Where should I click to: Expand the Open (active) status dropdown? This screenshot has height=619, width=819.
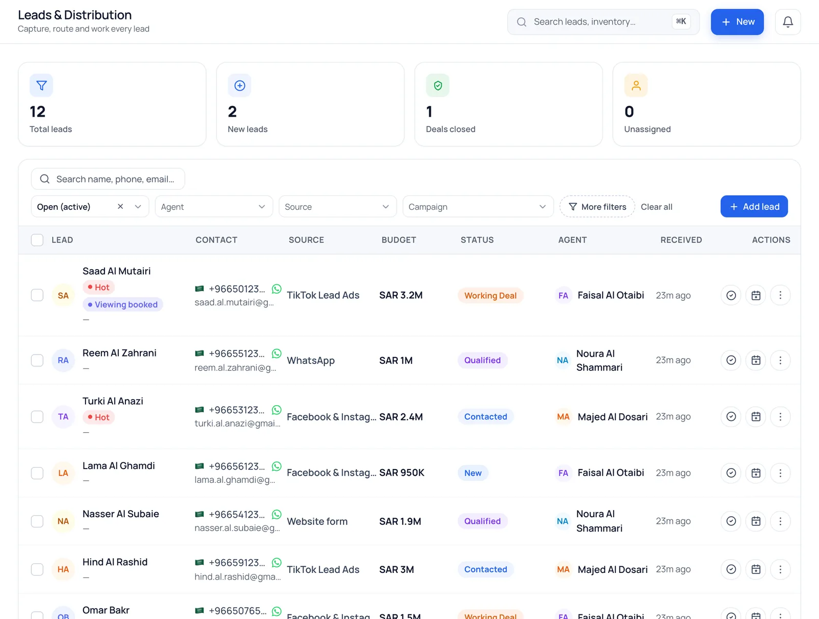pyautogui.click(x=138, y=207)
